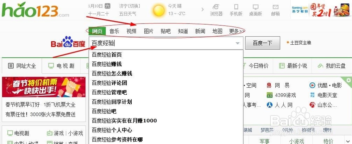Choose suggestion 百度经验回享计划
The width and height of the screenshot is (352, 144).
click(166, 102)
